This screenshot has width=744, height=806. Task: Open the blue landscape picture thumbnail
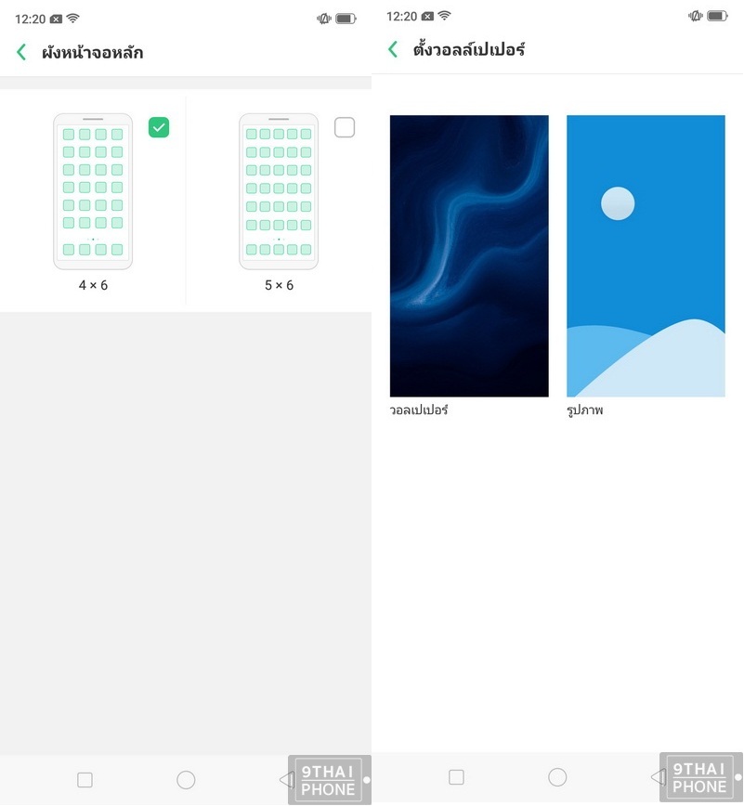tap(646, 256)
